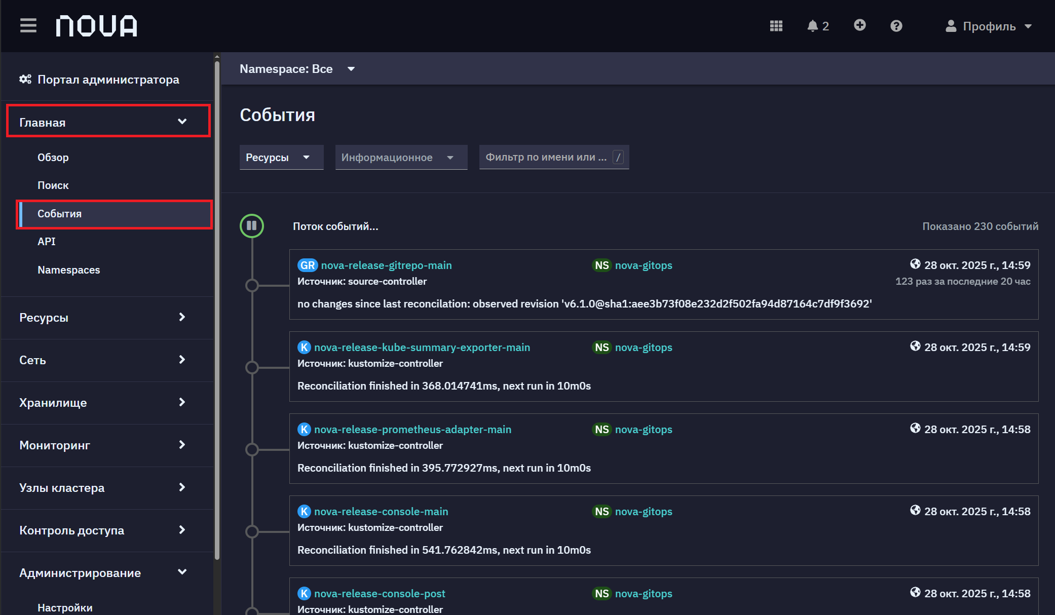Image resolution: width=1055 pixels, height=615 pixels.
Task: Go to Обзор page
Action: 53,157
